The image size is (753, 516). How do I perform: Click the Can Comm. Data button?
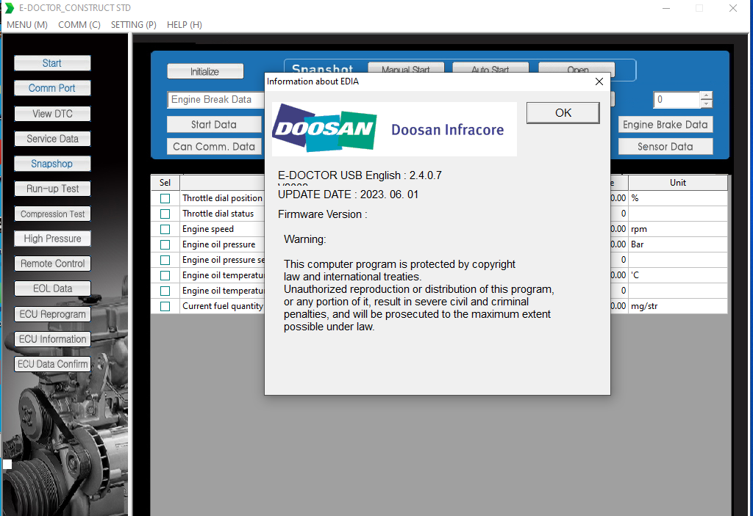click(x=214, y=147)
